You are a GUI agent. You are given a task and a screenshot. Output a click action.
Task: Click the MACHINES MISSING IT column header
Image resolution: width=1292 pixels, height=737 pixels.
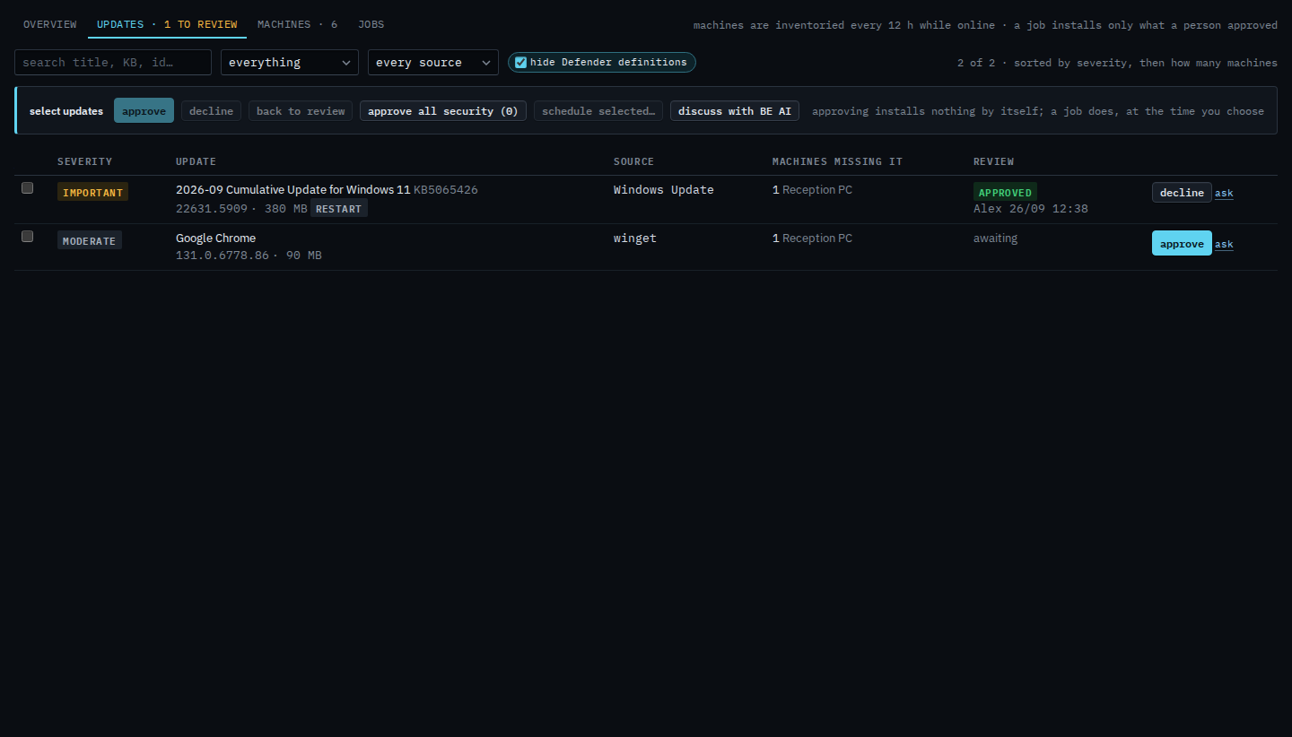coord(837,161)
